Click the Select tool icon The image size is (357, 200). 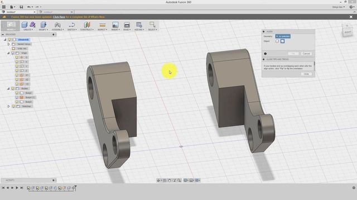(152, 24)
